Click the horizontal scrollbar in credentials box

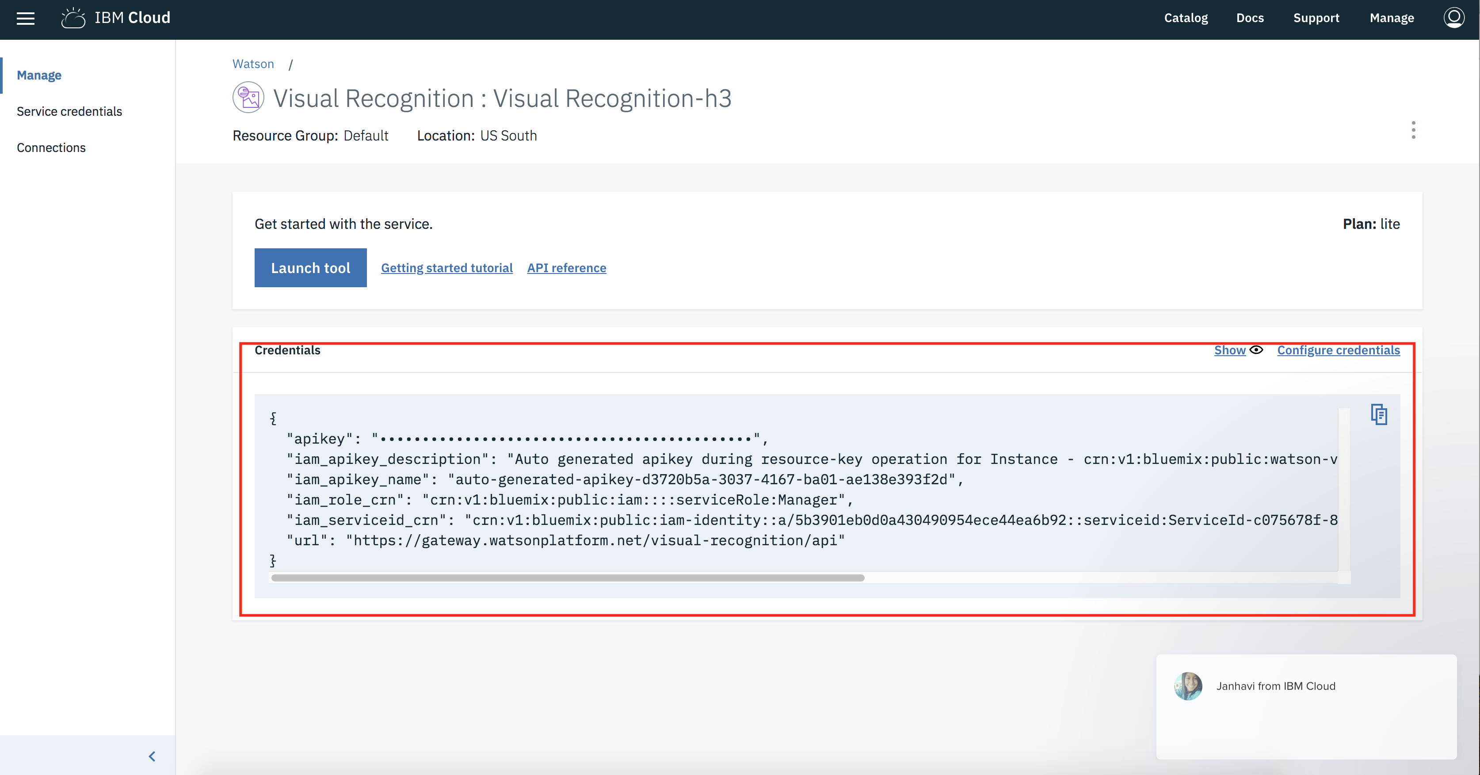pos(568,577)
